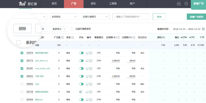The width and height of the screenshot is (206, 103).
Task: Sort table by 消耗(¥) column header
Action: 161,38
